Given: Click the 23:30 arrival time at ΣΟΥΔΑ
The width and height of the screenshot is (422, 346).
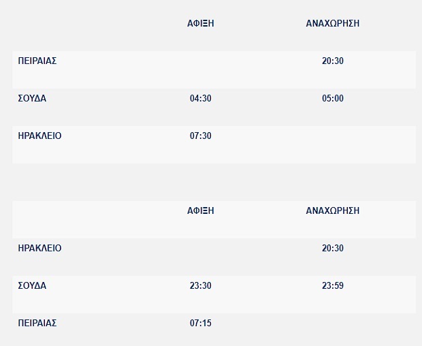Looking at the screenshot, I should click(x=201, y=285).
